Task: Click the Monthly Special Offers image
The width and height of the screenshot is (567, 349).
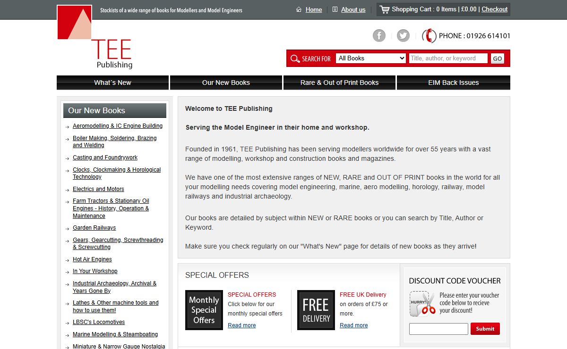Action: pos(204,310)
